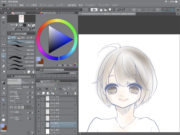Screen dimensions: 180x135
Task: Open the canvas tab menu dropdown arrow
Action: 178,14
